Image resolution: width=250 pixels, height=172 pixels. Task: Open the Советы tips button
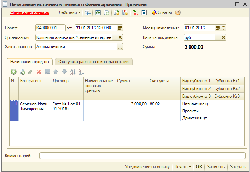(162, 12)
